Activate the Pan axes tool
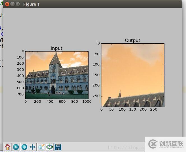This screenshot has width=186, height=152. pyautogui.click(x=33, y=147)
